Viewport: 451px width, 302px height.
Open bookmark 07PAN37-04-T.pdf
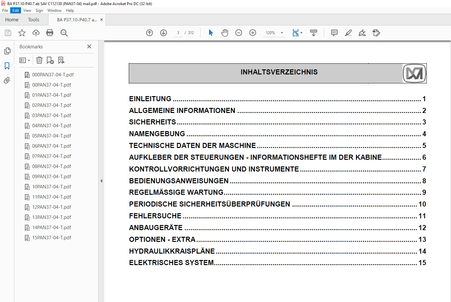pyautogui.click(x=52, y=156)
